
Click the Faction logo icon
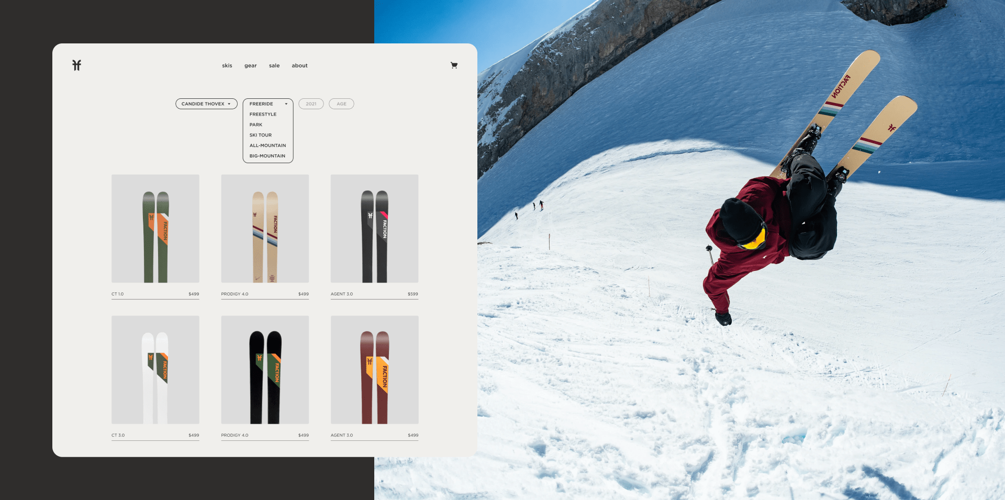coord(77,65)
